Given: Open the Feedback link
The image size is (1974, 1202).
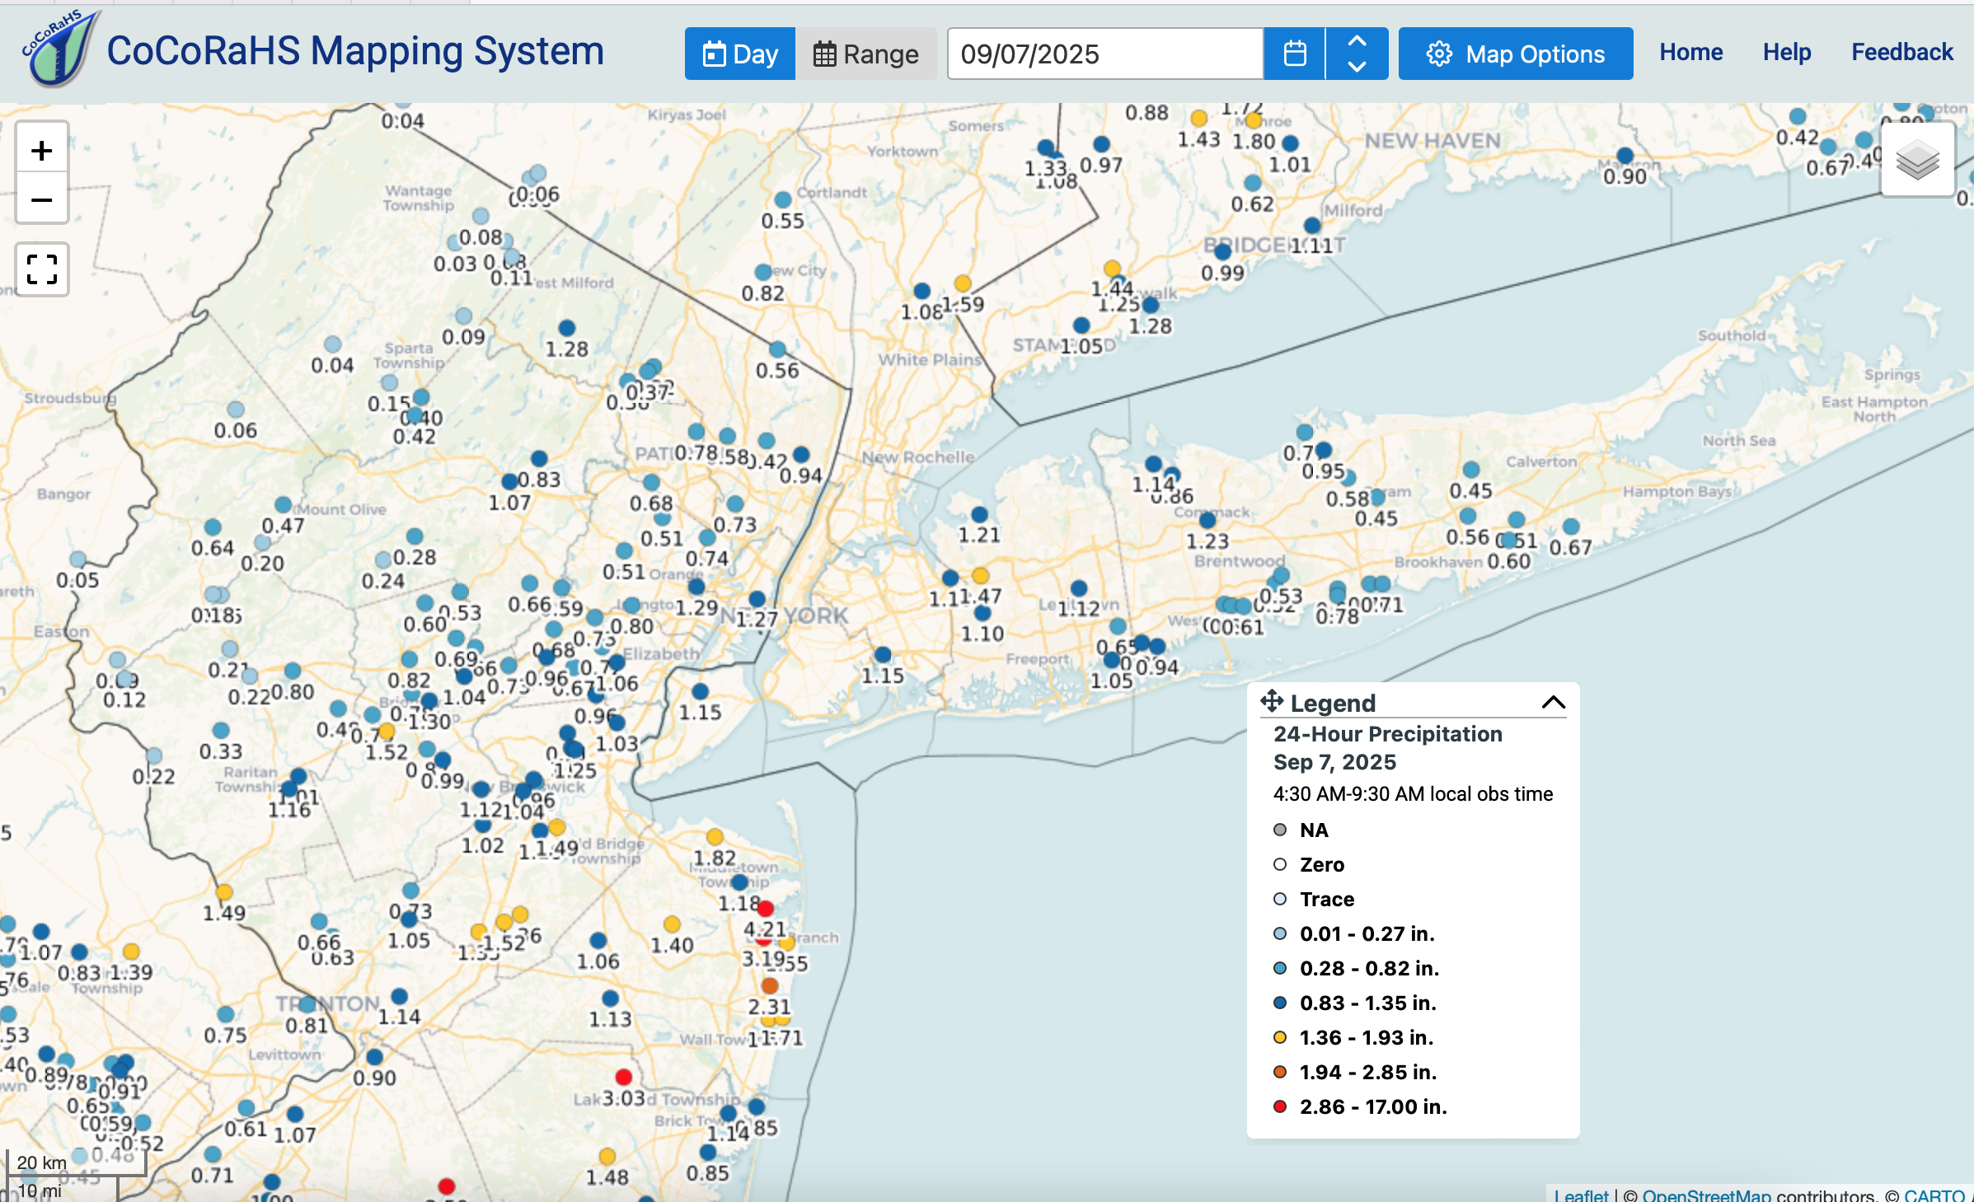Looking at the screenshot, I should click(x=1902, y=52).
